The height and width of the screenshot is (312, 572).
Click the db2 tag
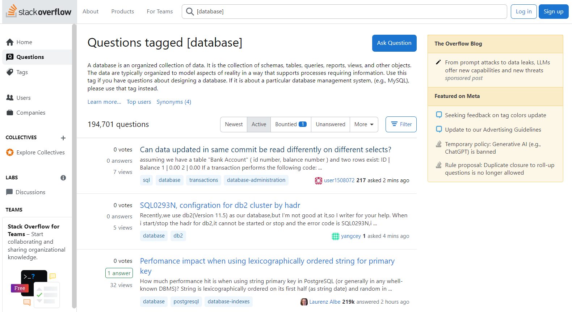(x=178, y=236)
